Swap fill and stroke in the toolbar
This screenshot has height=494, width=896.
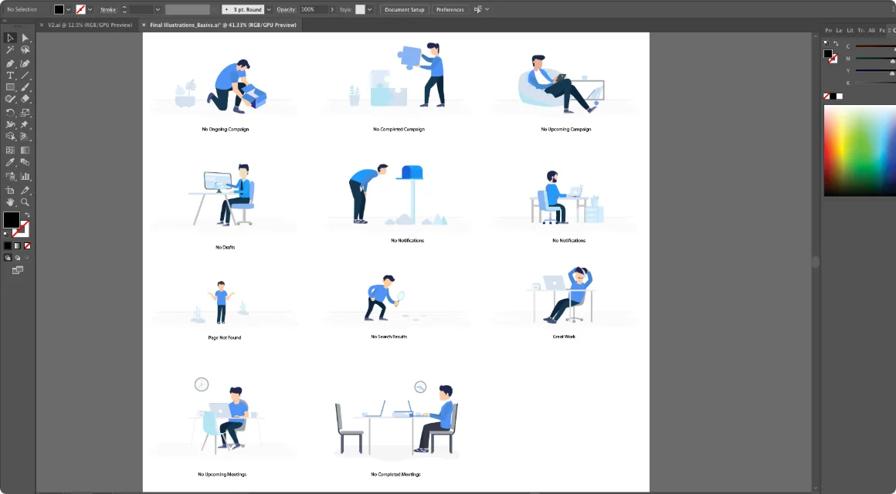tap(27, 215)
